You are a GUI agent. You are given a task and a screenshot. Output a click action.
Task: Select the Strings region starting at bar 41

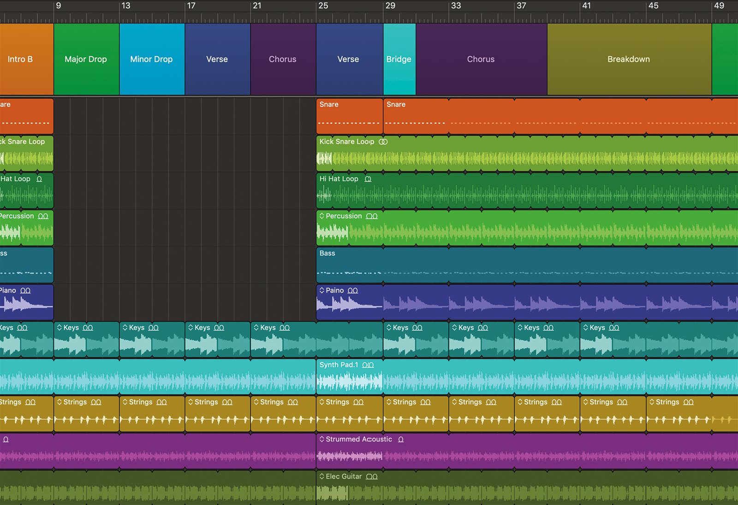pos(613,414)
